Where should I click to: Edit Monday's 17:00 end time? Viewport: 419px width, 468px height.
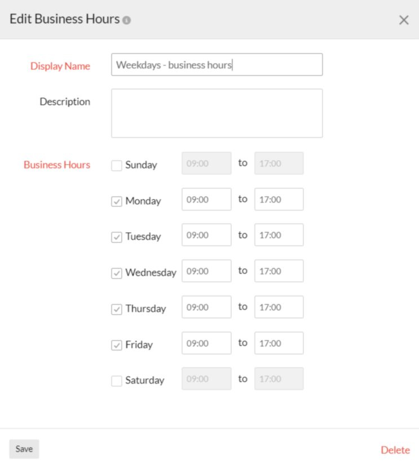(x=279, y=199)
